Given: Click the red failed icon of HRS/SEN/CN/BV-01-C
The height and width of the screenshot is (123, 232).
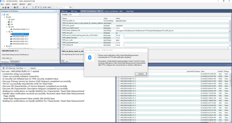Looking at the screenshot, I should point(11,34).
